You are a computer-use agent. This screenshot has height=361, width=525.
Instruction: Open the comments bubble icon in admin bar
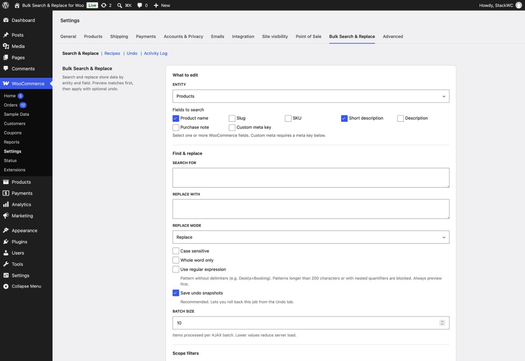point(140,5)
